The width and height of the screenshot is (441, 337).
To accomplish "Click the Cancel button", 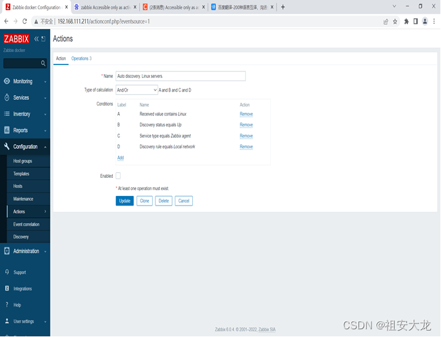I will pos(184,200).
